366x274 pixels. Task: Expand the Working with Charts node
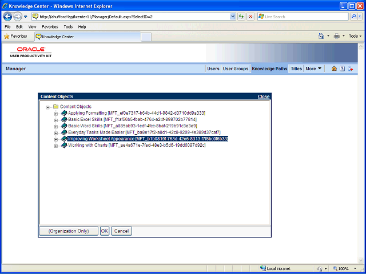tap(56, 146)
